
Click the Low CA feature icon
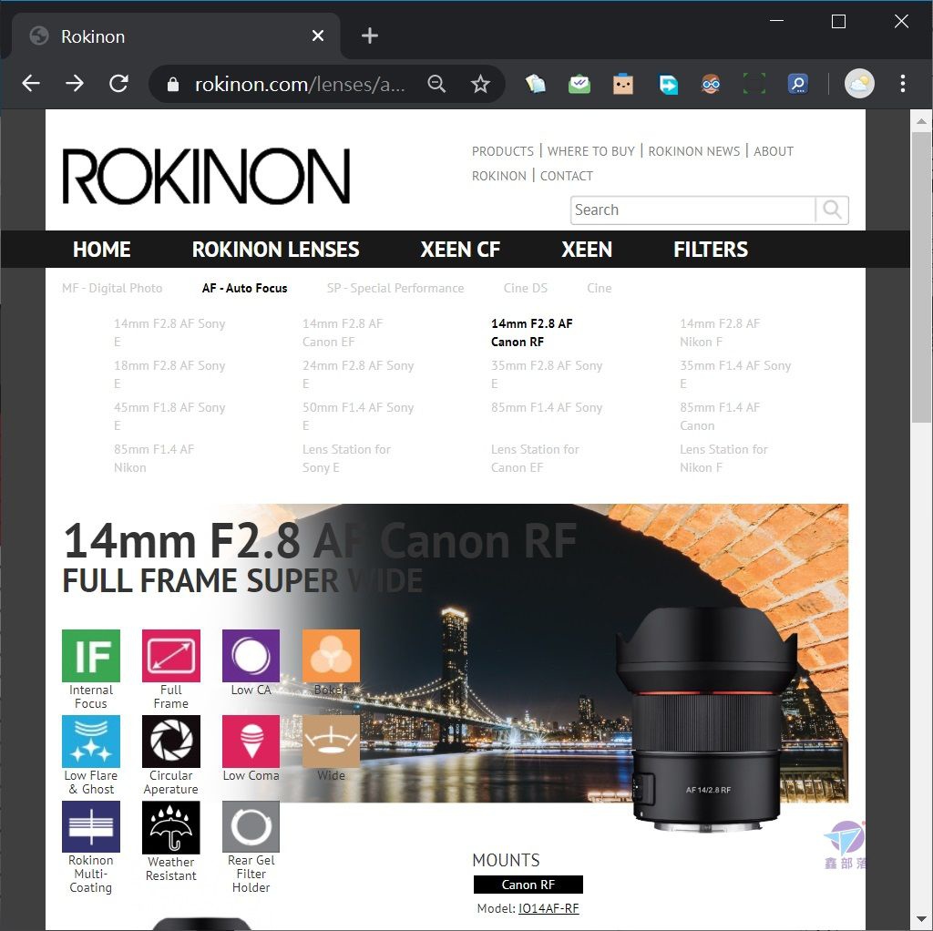click(x=251, y=656)
